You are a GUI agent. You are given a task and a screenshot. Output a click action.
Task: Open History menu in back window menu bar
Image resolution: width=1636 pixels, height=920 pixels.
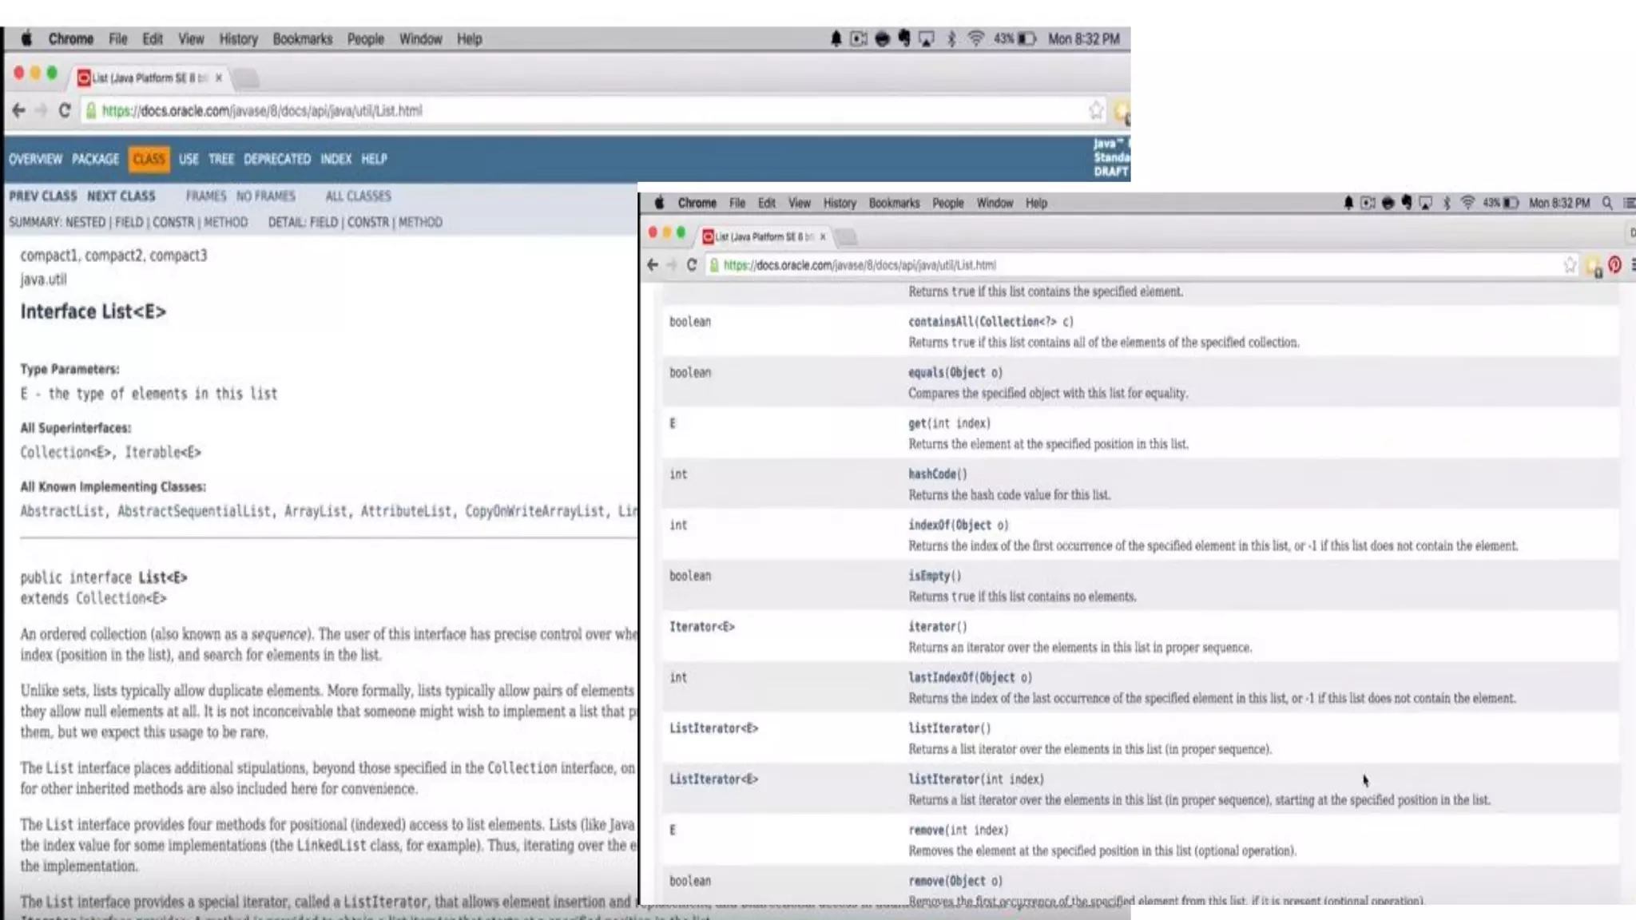[238, 38]
